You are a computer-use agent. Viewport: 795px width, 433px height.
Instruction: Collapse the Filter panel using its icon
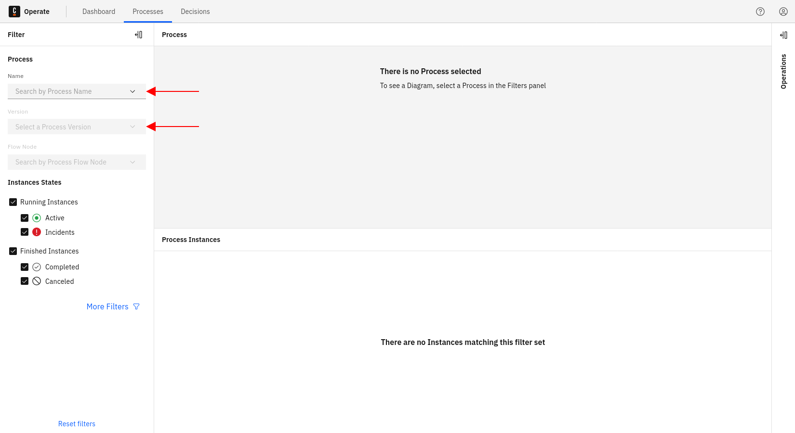139,35
